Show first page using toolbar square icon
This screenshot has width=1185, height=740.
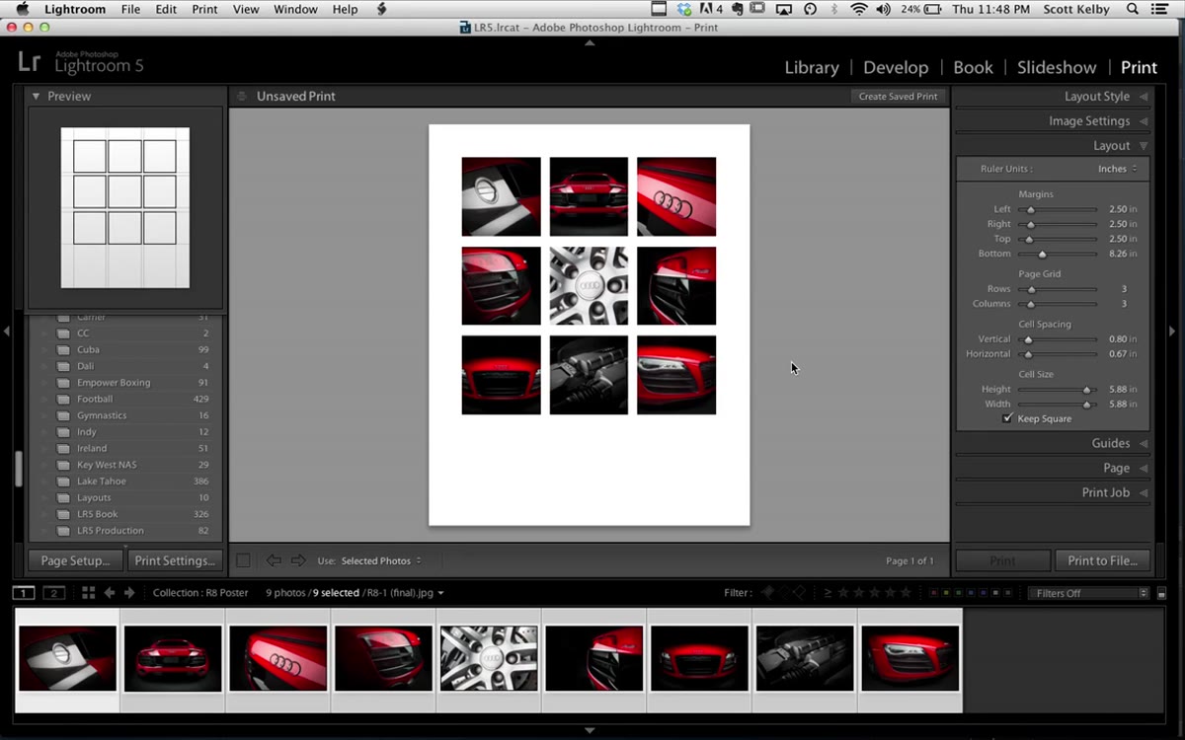pyautogui.click(x=243, y=560)
